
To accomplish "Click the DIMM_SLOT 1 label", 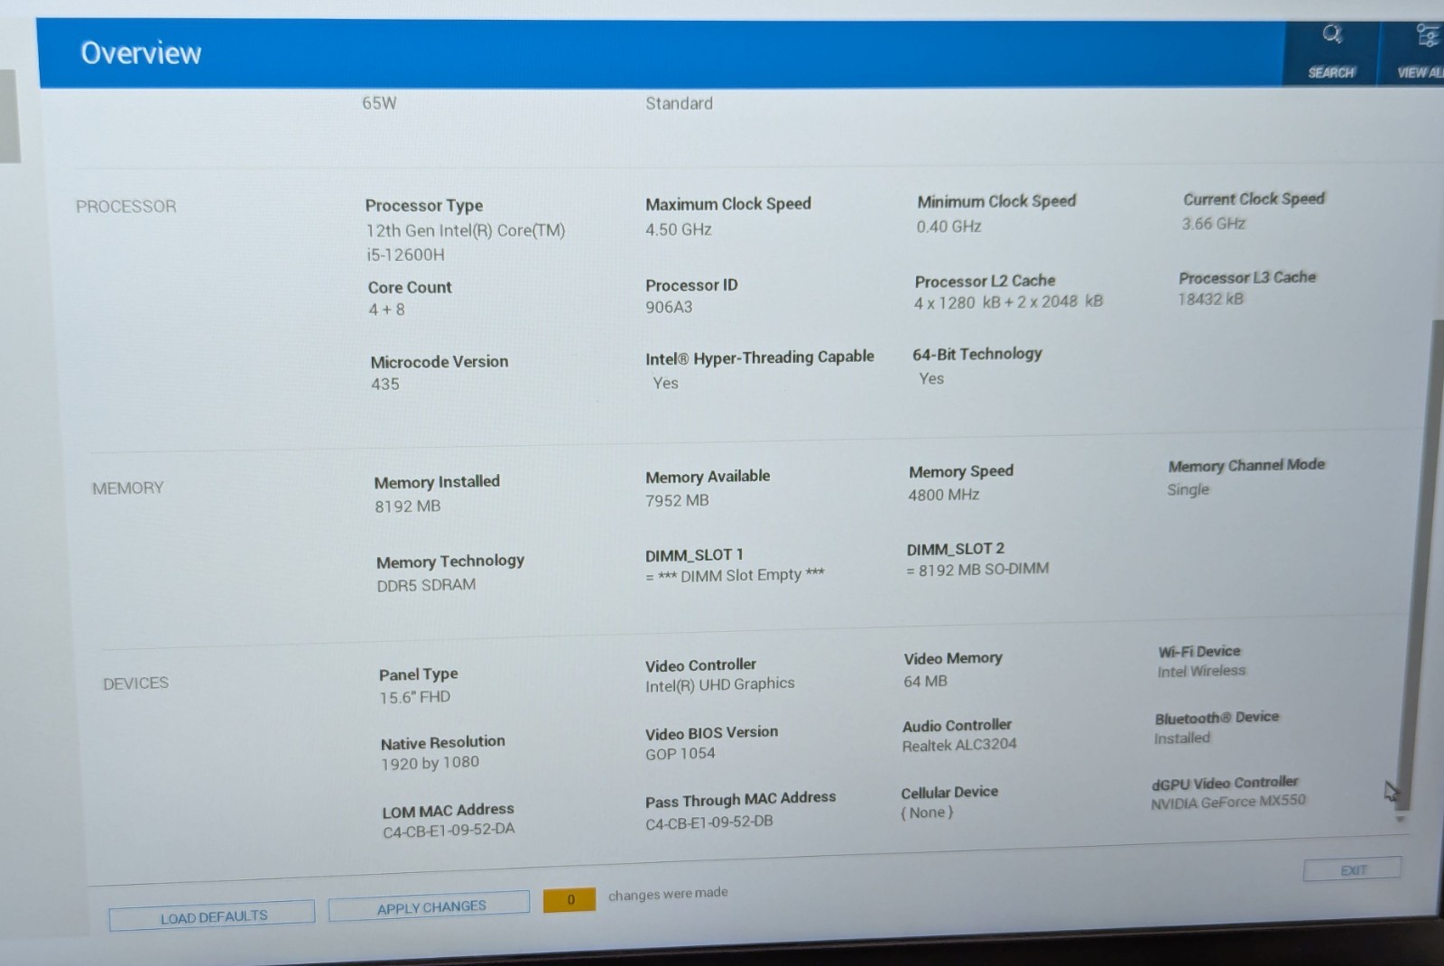I will (x=693, y=554).
